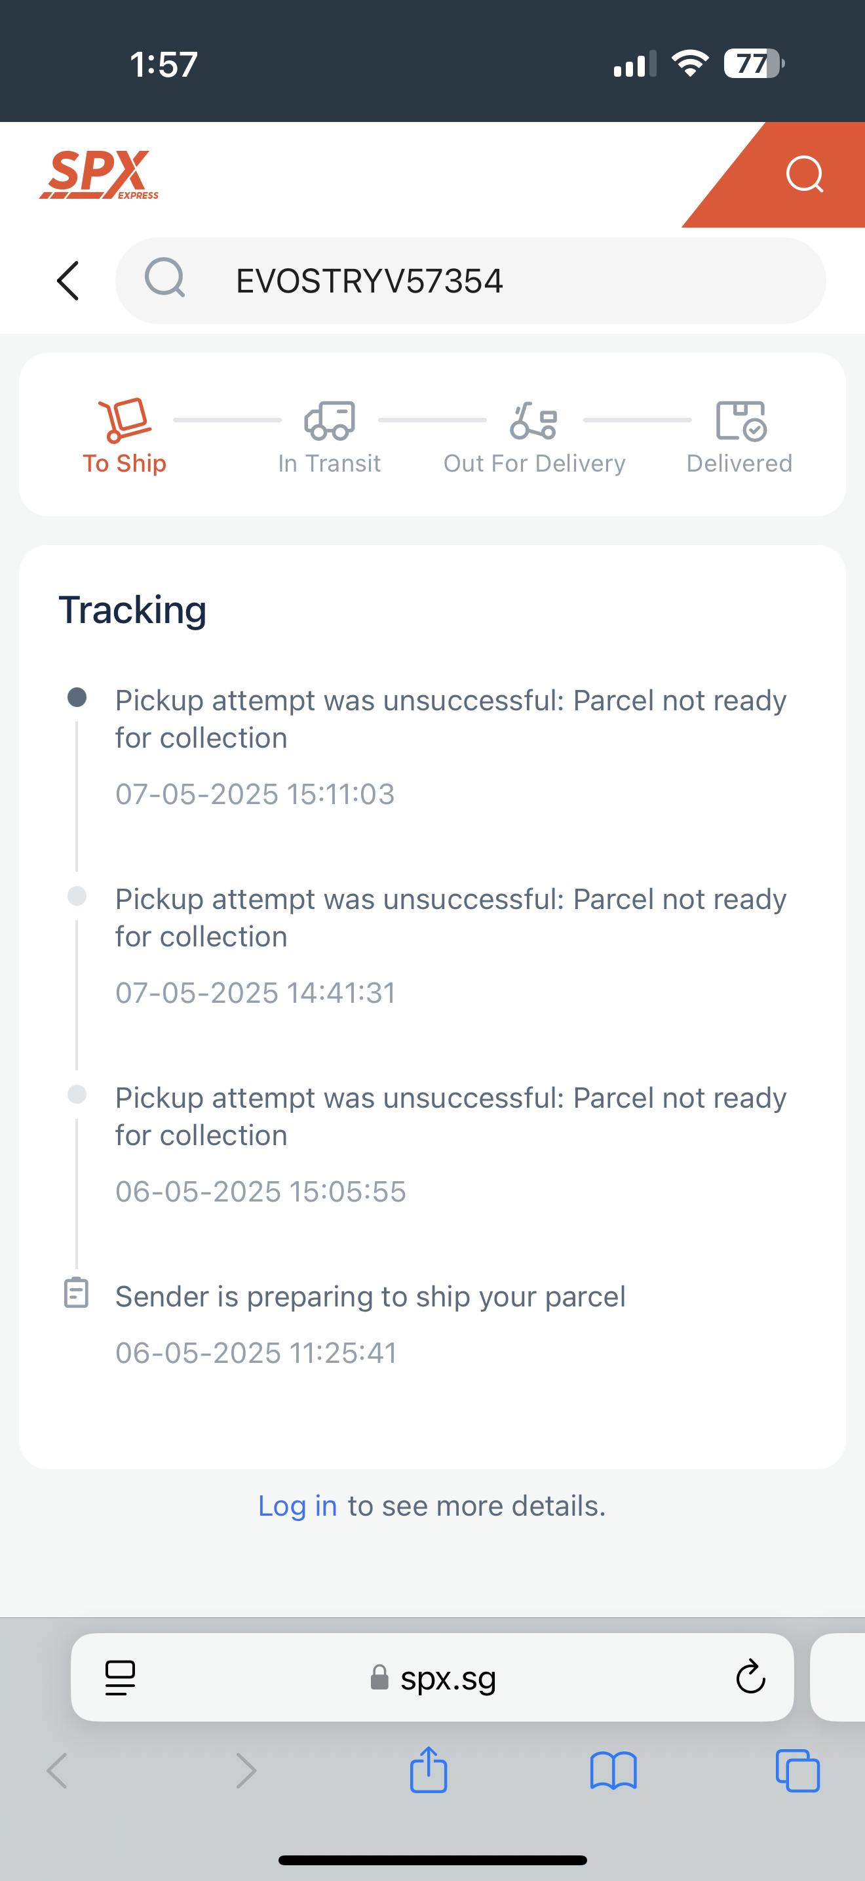Click the Log in link
This screenshot has height=1881, width=865.
[298, 1506]
